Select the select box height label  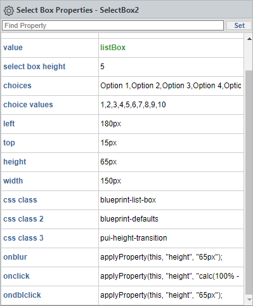point(34,67)
